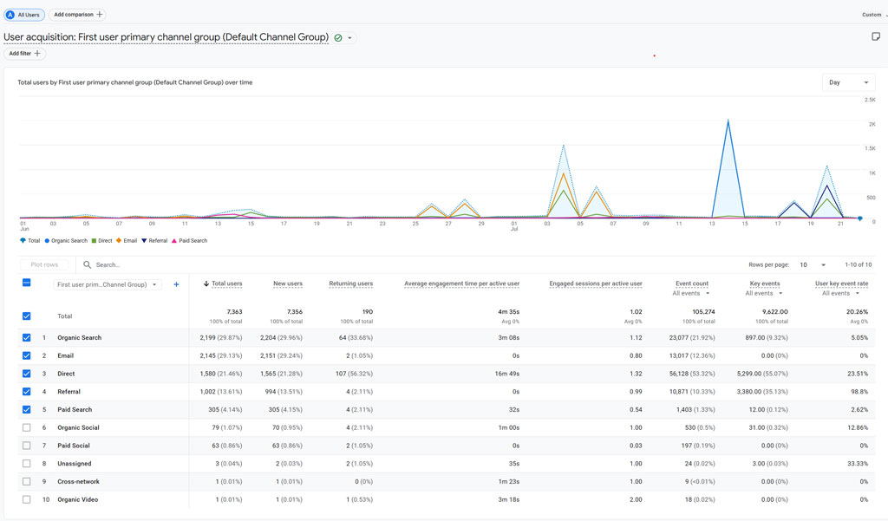
Task: Click the green report status check icon
Action: (x=338, y=38)
